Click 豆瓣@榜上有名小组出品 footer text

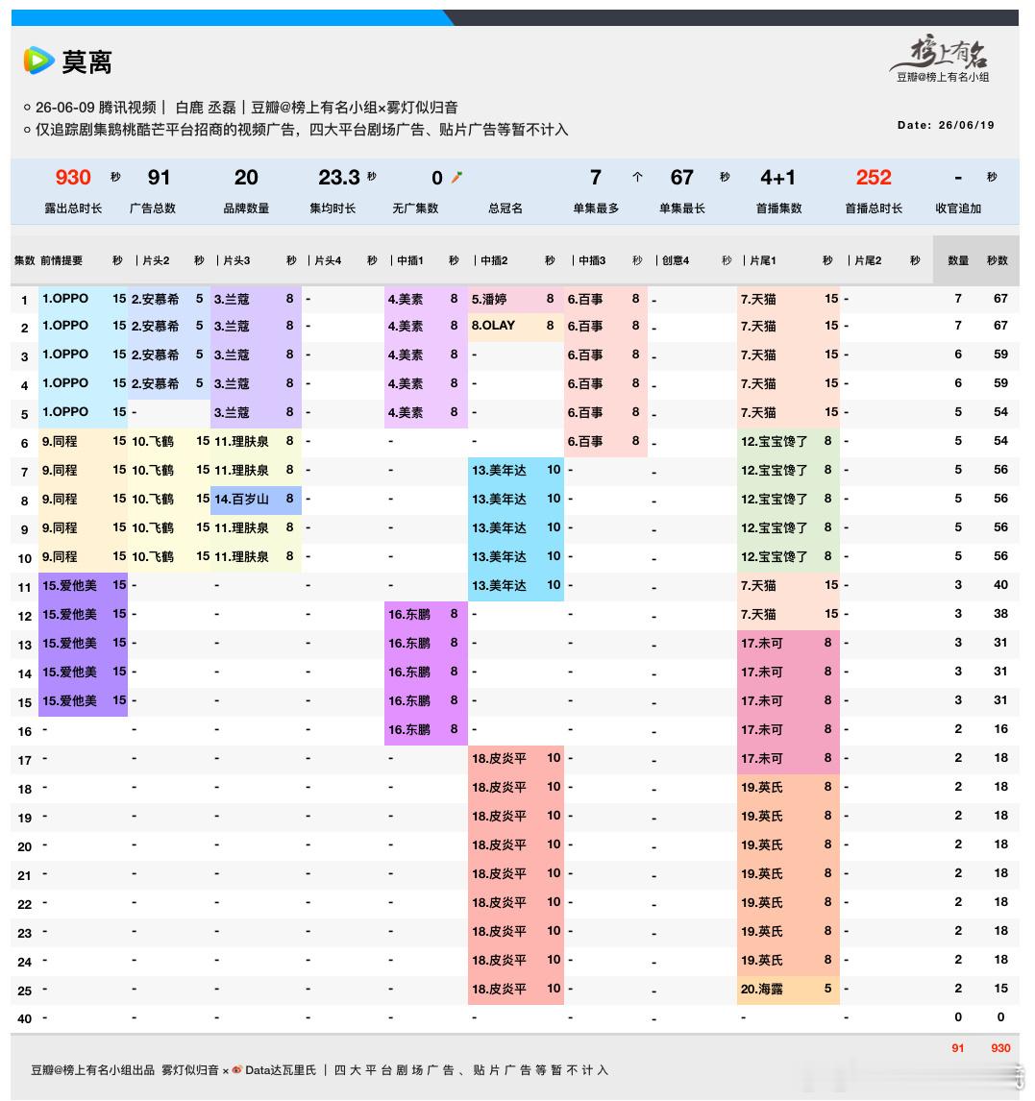[x=92, y=1070]
